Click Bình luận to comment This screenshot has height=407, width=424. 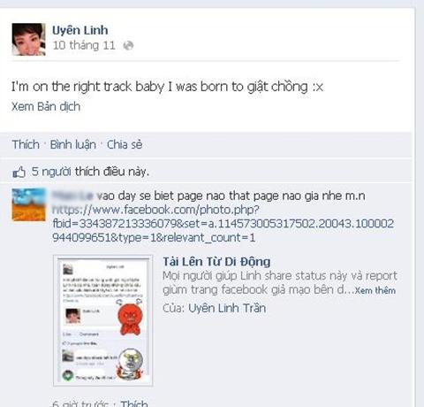(73, 144)
